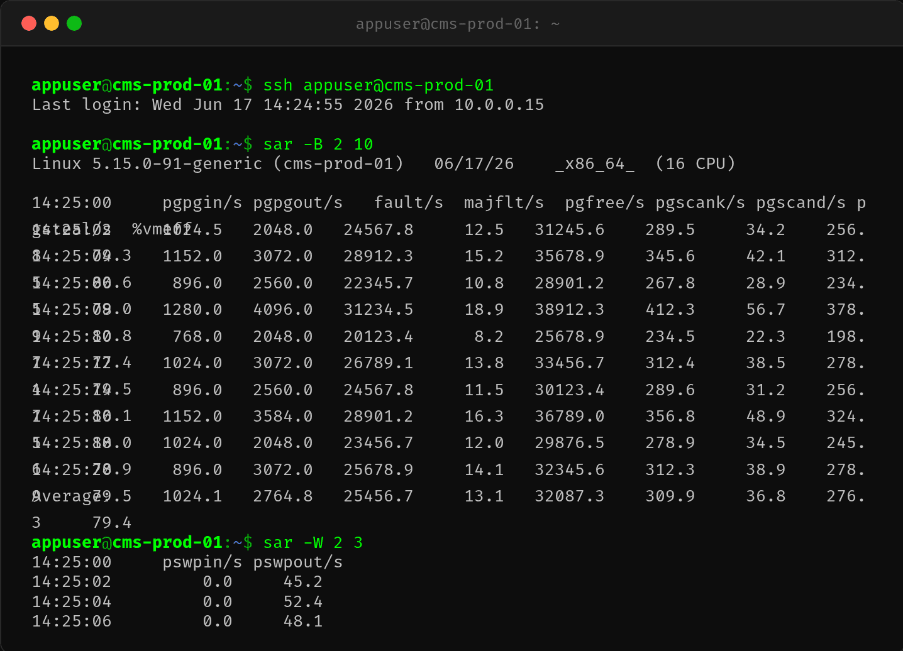Click the 'pswpin/s' column header
Screen dimensions: 903x651
click(x=202, y=562)
